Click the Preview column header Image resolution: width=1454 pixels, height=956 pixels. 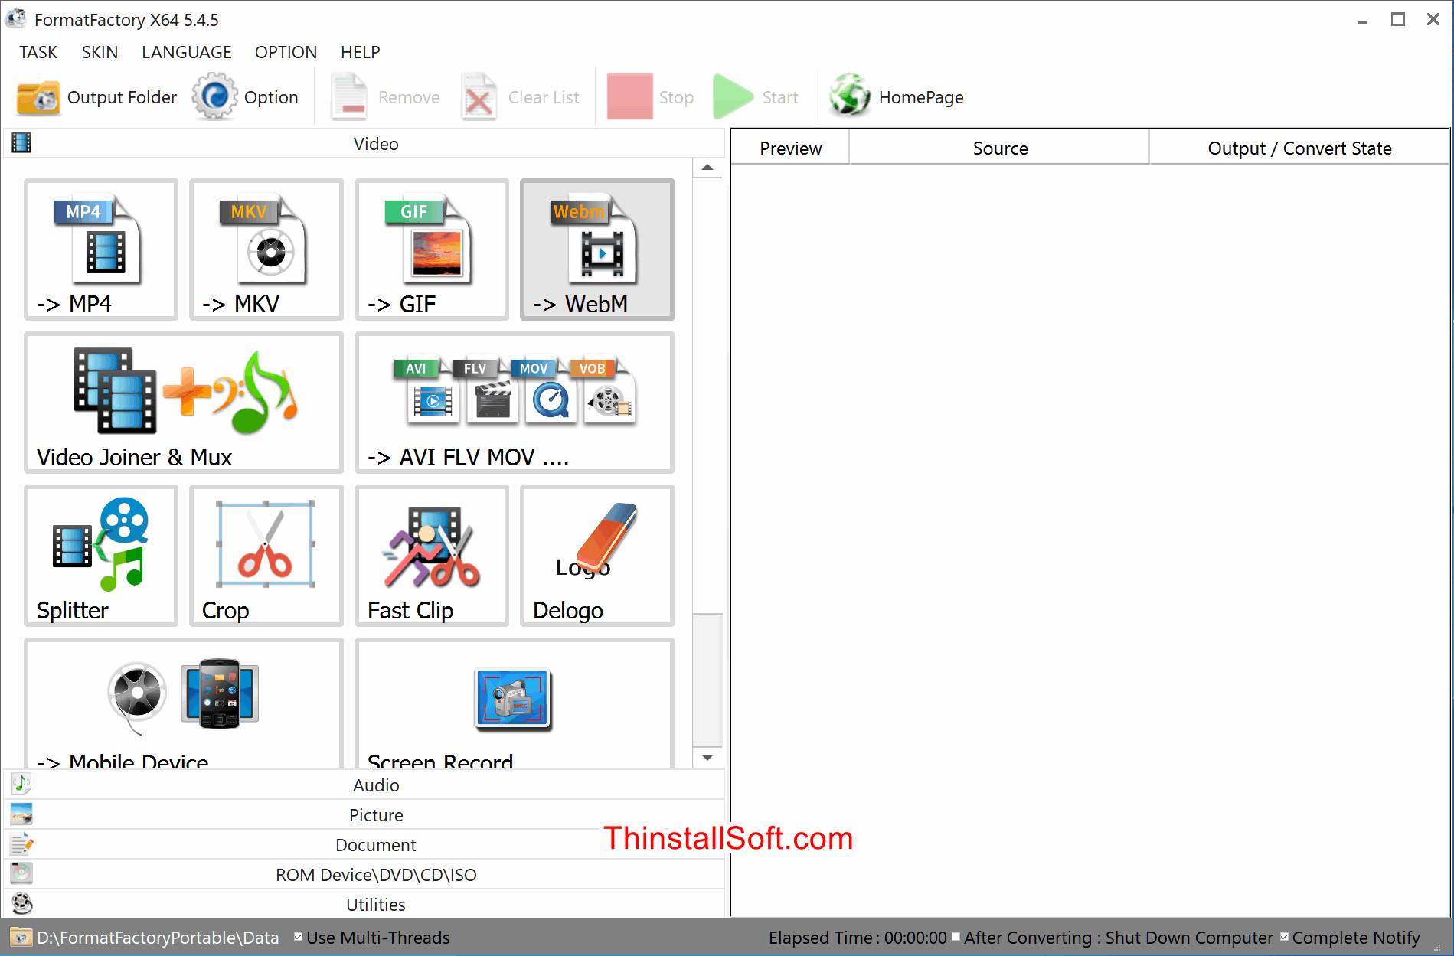click(790, 148)
